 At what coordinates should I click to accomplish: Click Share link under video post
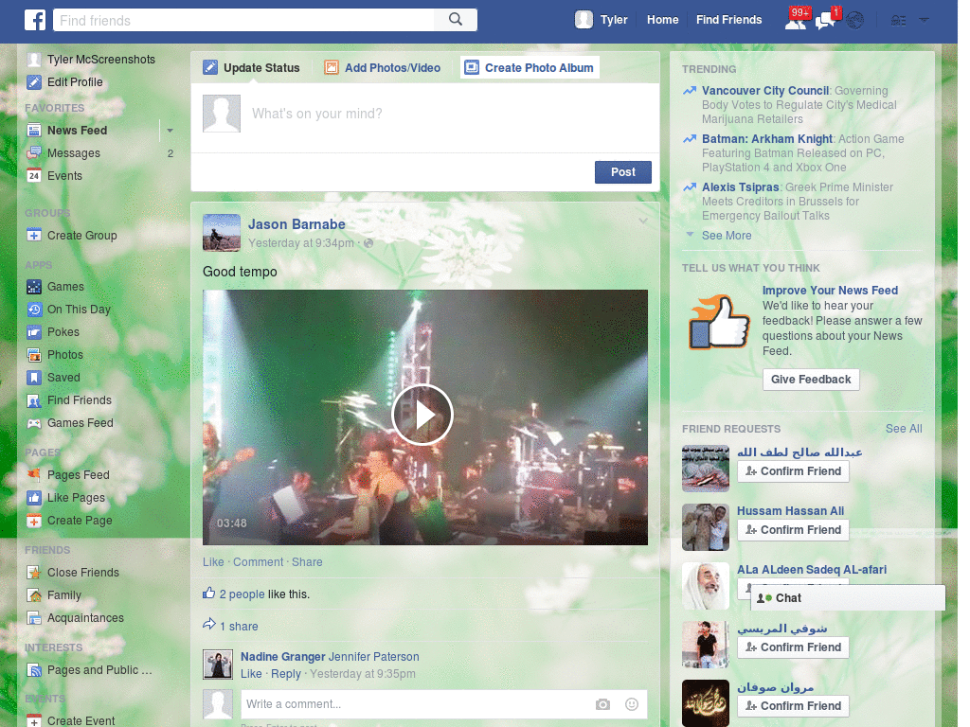(307, 562)
